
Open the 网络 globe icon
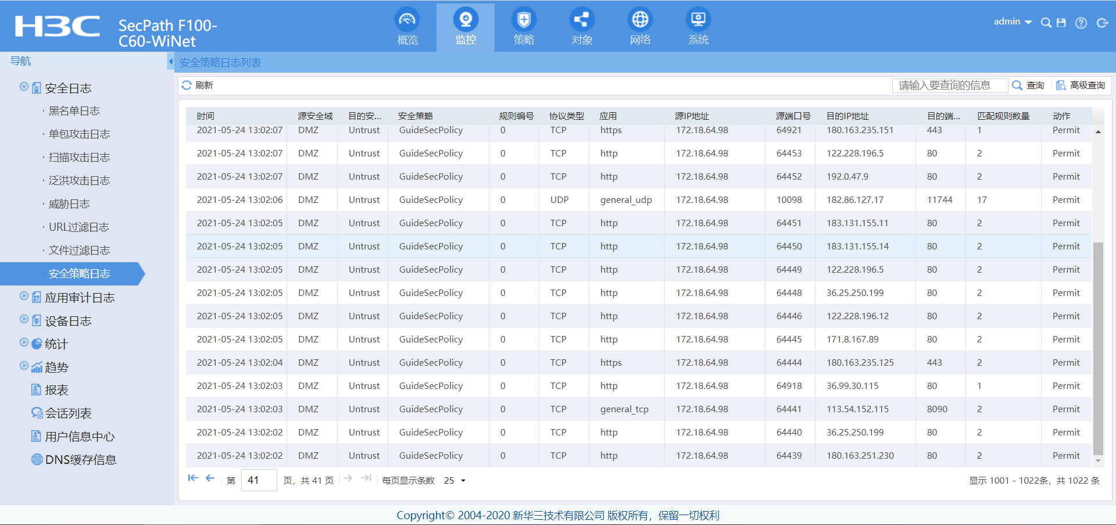(640, 21)
